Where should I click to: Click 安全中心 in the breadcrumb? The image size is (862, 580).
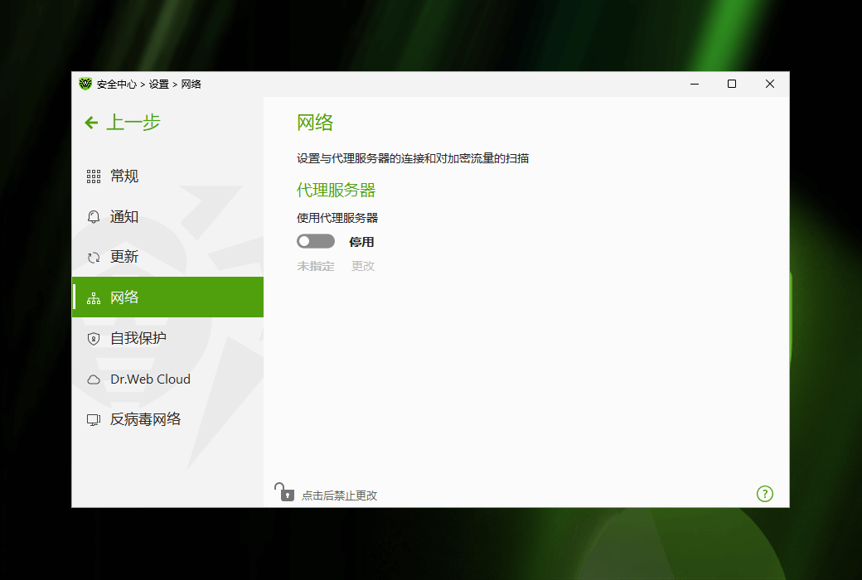pyautogui.click(x=117, y=85)
